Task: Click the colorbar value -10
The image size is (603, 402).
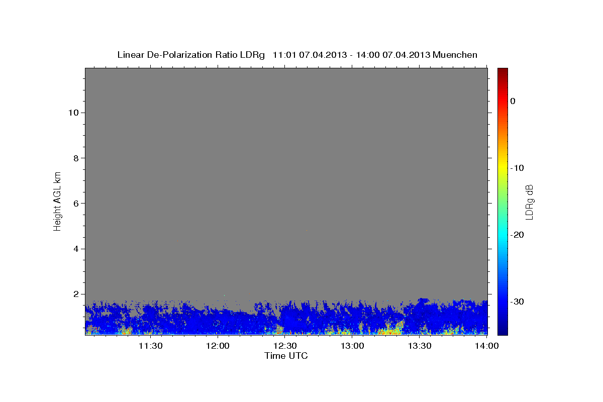Action: pos(518,168)
